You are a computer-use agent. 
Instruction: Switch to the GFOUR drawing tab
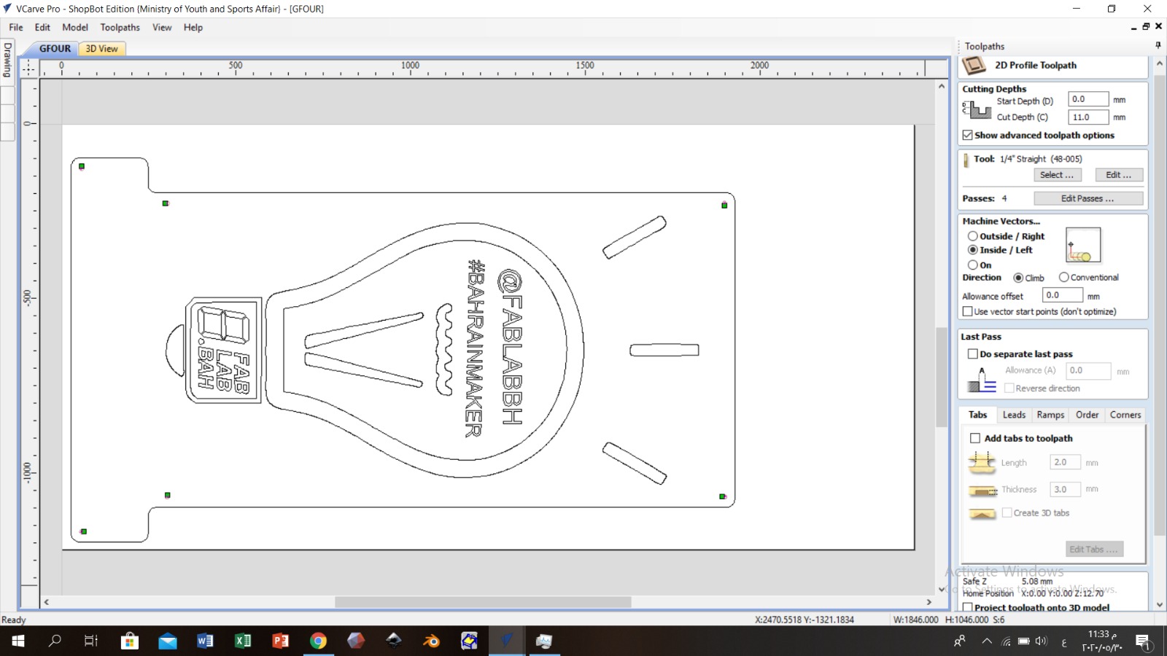pos(55,49)
